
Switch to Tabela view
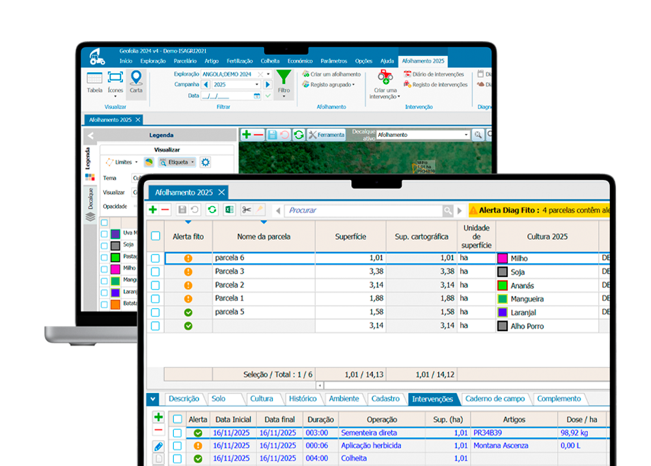click(x=94, y=80)
